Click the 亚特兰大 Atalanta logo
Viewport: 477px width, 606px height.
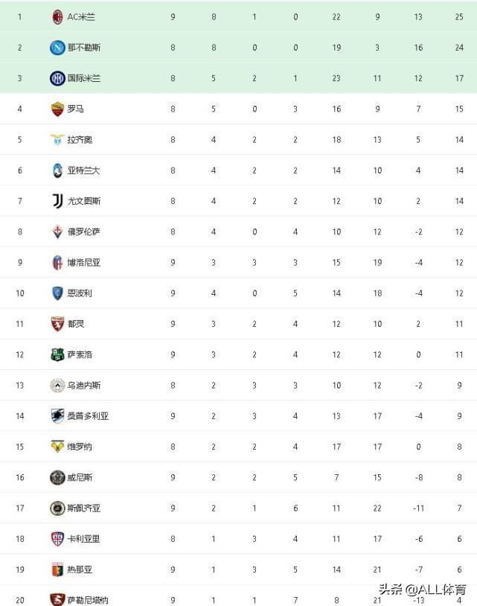[57, 170]
